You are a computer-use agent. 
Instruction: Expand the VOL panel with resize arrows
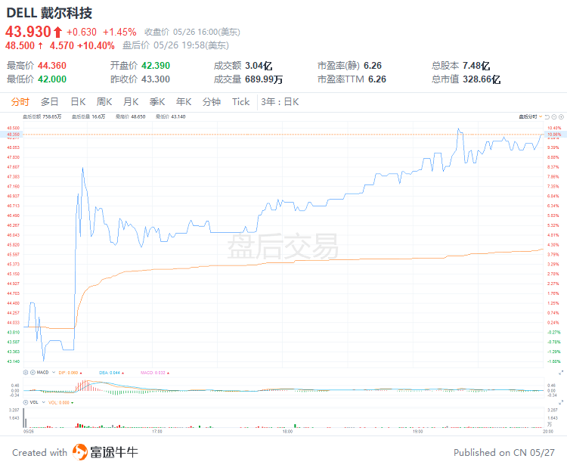[561, 402]
